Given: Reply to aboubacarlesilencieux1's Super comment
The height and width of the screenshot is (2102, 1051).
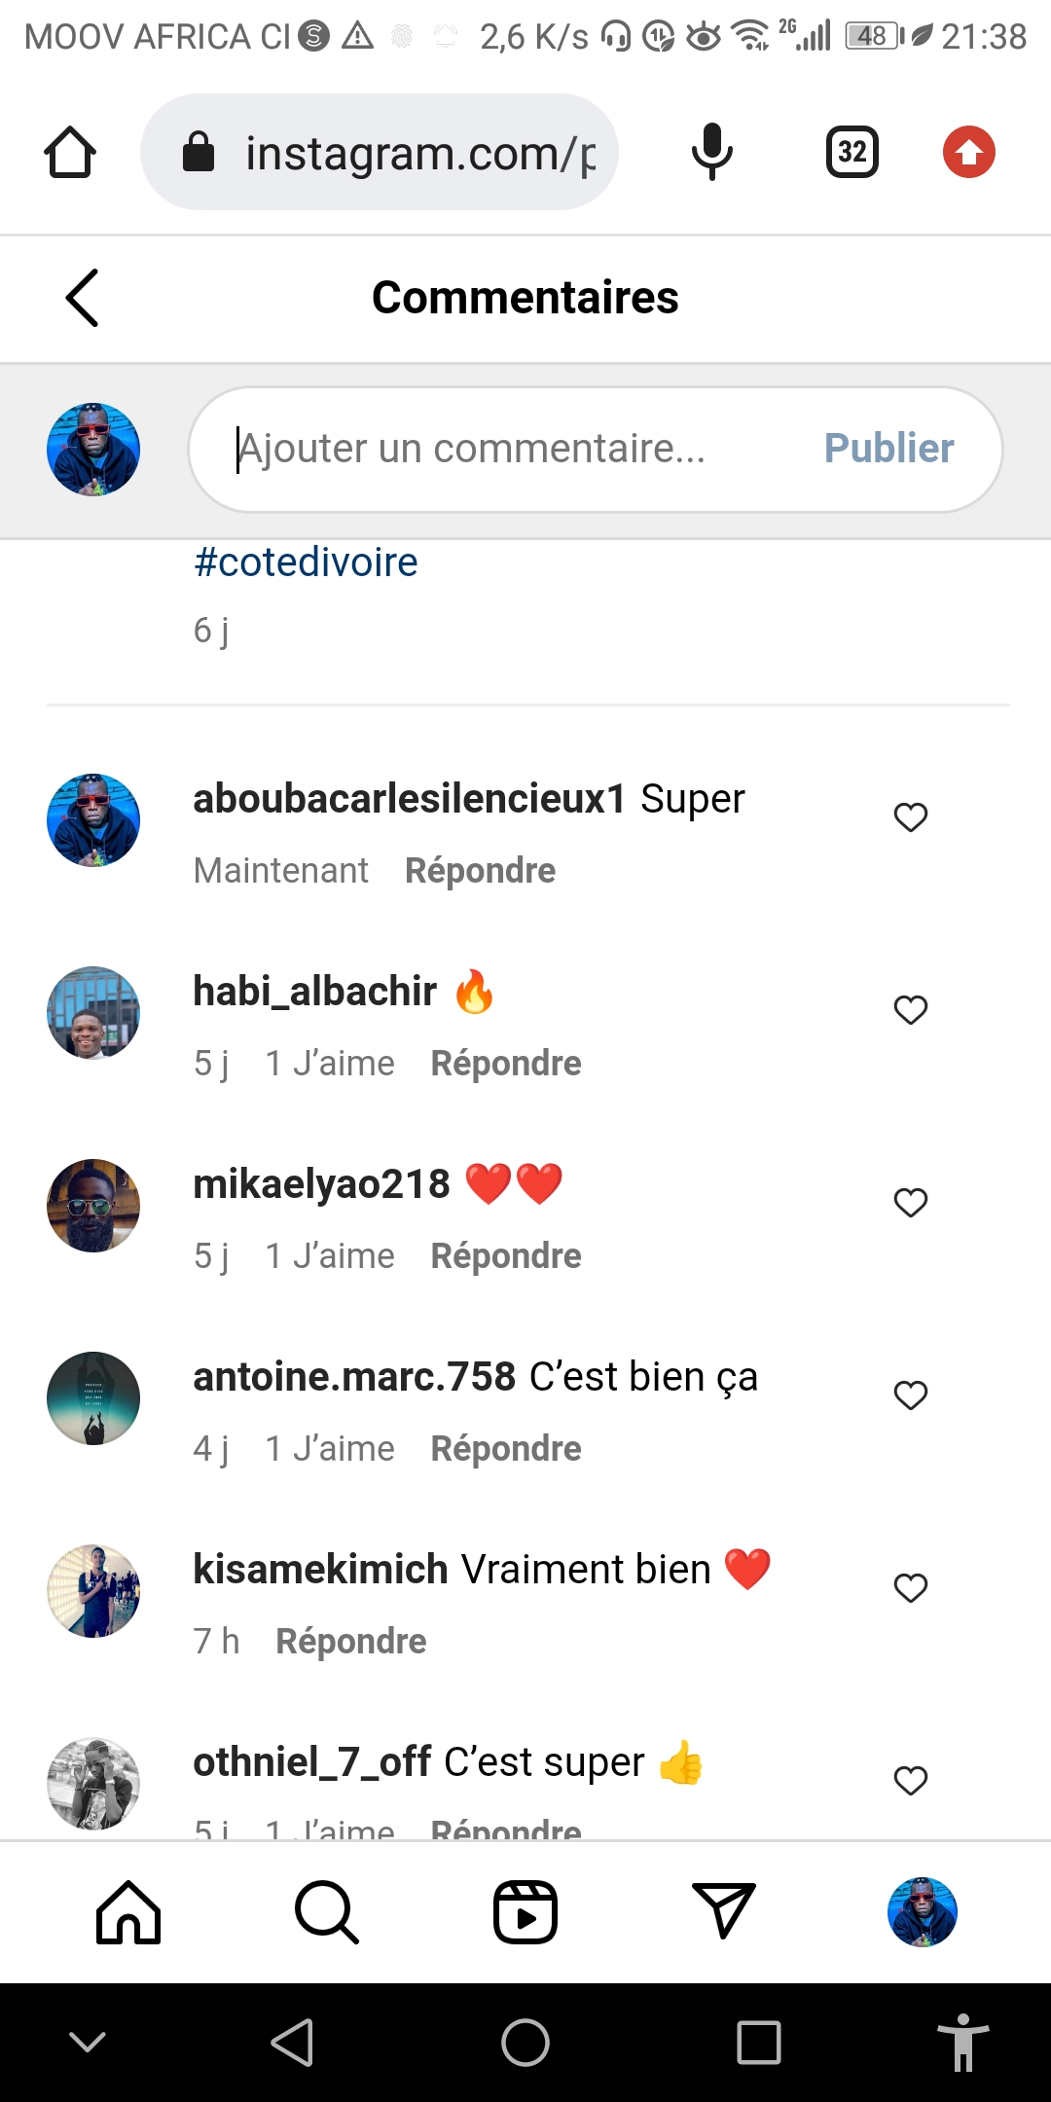Looking at the screenshot, I should 480,871.
